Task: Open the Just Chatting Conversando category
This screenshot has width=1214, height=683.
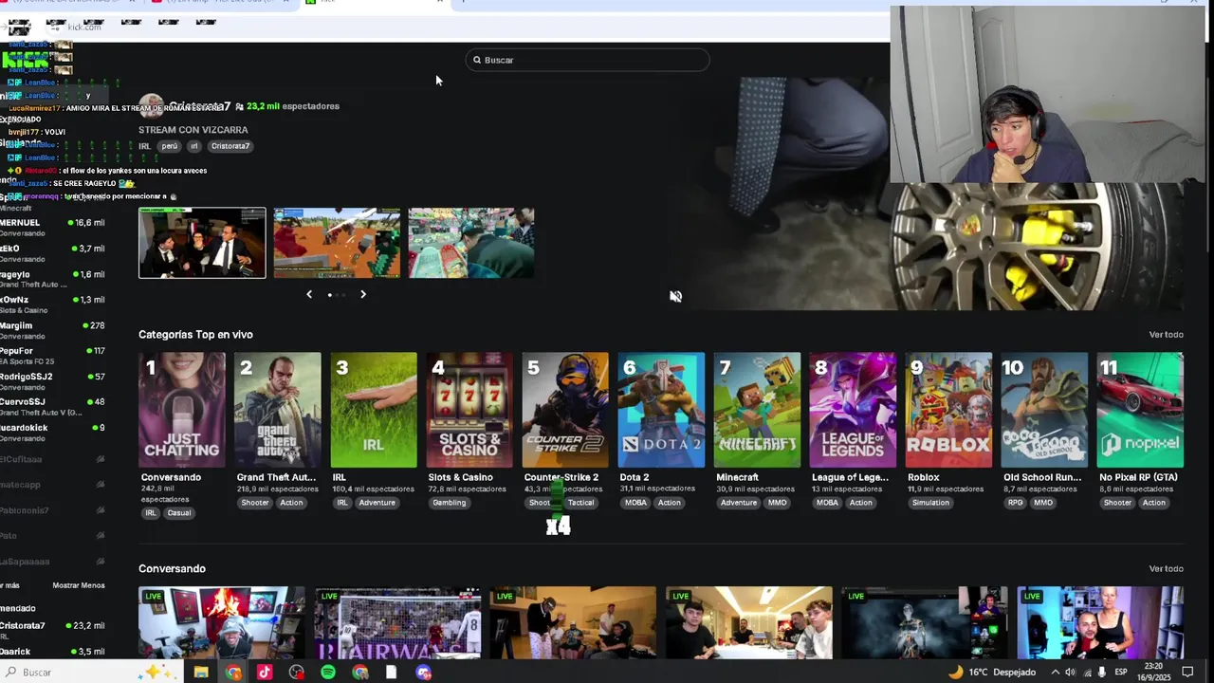Action: point(182,411)
